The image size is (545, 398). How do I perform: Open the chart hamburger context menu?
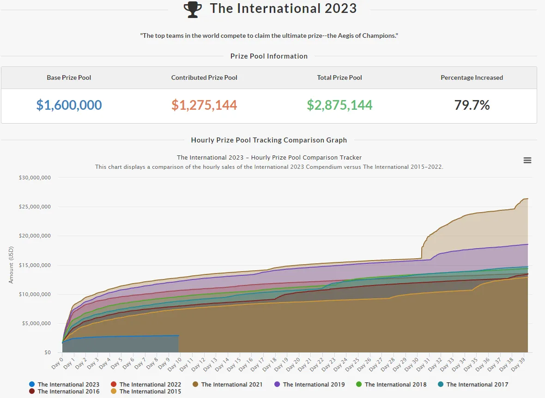coord(527,160)
